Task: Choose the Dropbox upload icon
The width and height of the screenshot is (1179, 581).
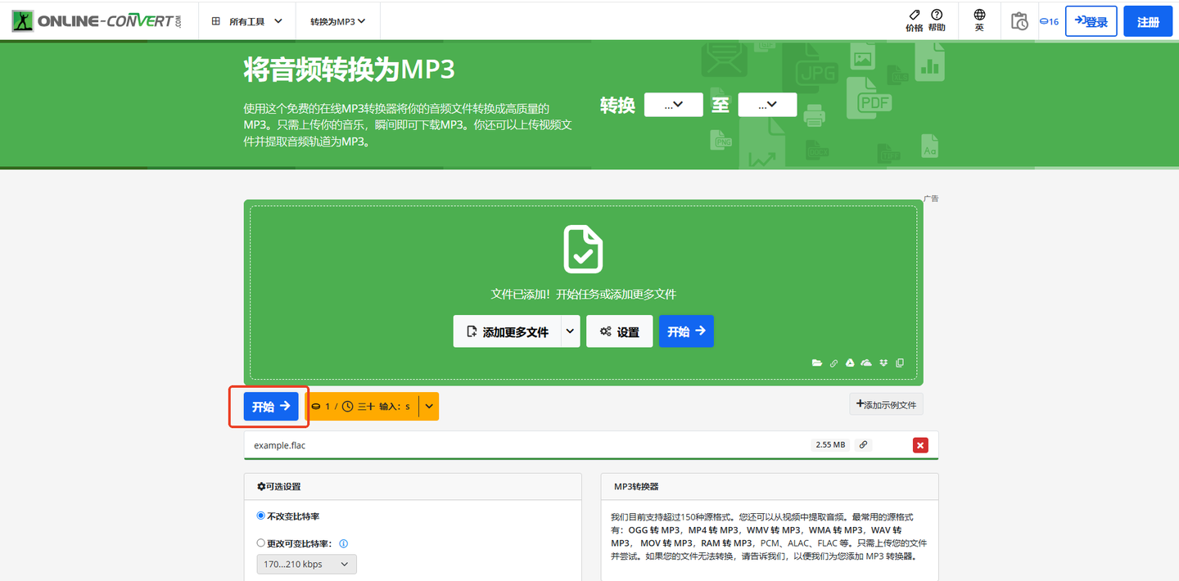Action: pos(883,363)
